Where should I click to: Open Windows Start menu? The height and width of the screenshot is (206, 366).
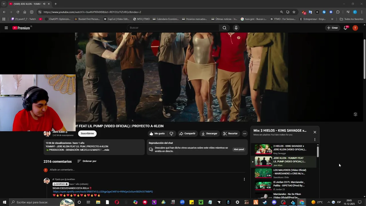(5, 202)
